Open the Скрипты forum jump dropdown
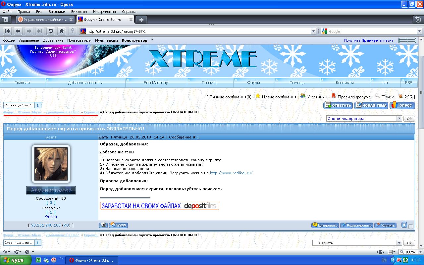This screenshot has height=265, width=424. pyautogui.click(x=357, y=243)
